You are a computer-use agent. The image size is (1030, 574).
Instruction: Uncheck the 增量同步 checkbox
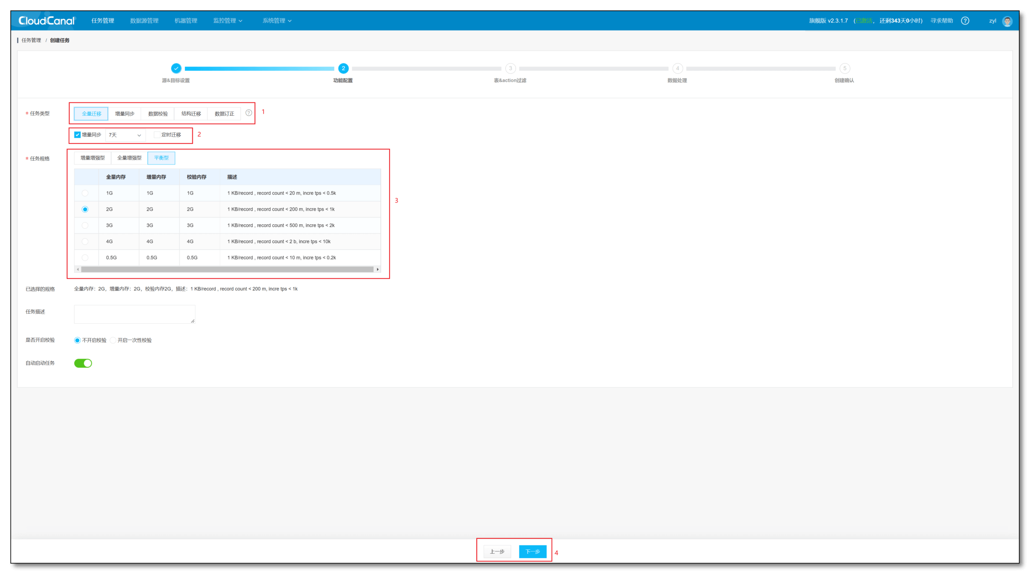(x=77, y=135)
